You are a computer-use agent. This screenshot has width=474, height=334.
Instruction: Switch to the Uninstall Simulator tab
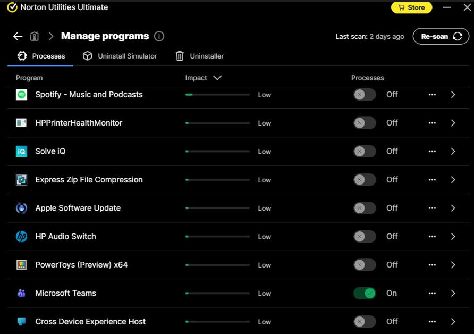click(x=120, y=56)
